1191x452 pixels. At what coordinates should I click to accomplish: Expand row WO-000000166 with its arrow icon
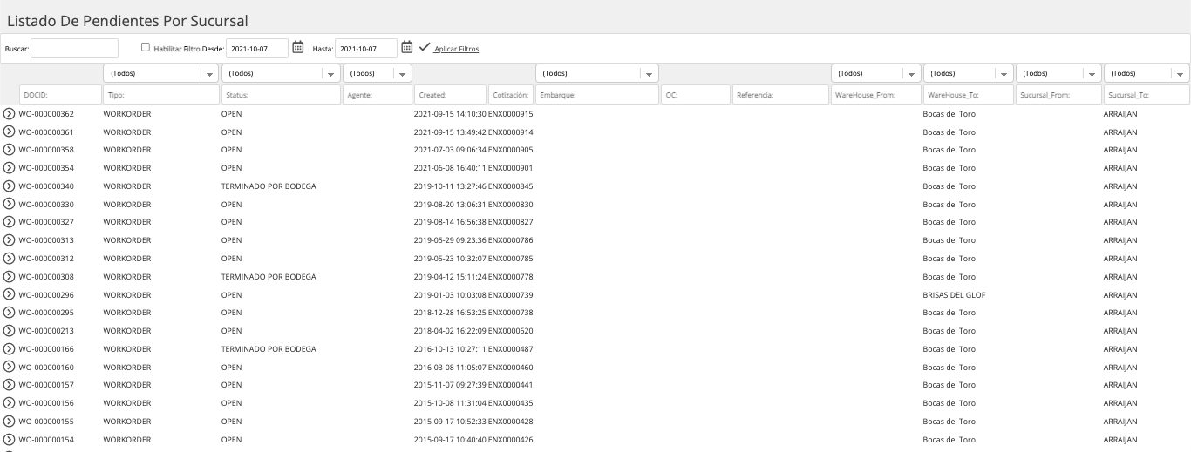pos(9,349)
